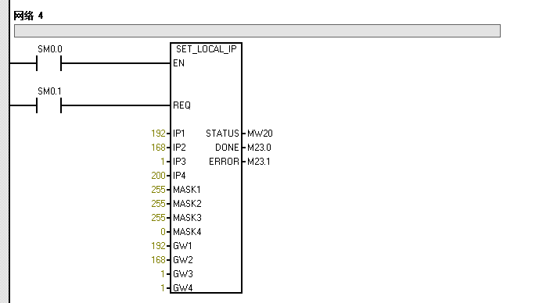Click the DONE output pin label
The height and width of the screenshot is (303, 557).
point(227,148)
